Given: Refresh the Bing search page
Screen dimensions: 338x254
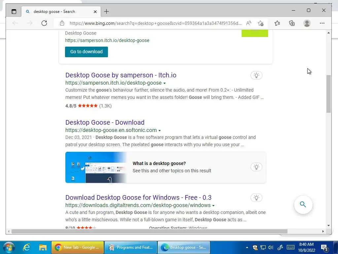Looking at the screenshot, I should click(x=44, y=23).
